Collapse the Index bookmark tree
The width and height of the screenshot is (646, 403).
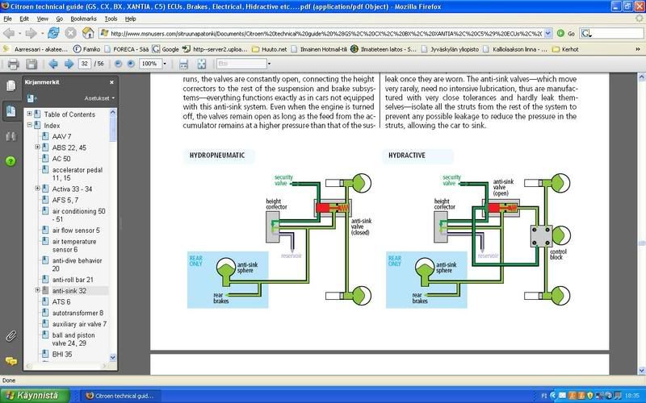click(x=30, y=126)
